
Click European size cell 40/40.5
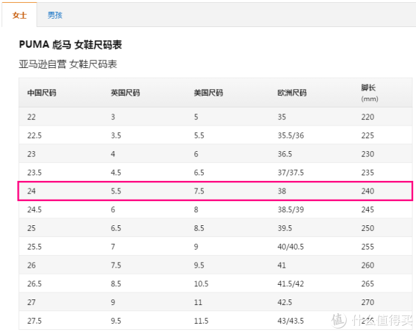pyautogui.click(x=291, y=247)
